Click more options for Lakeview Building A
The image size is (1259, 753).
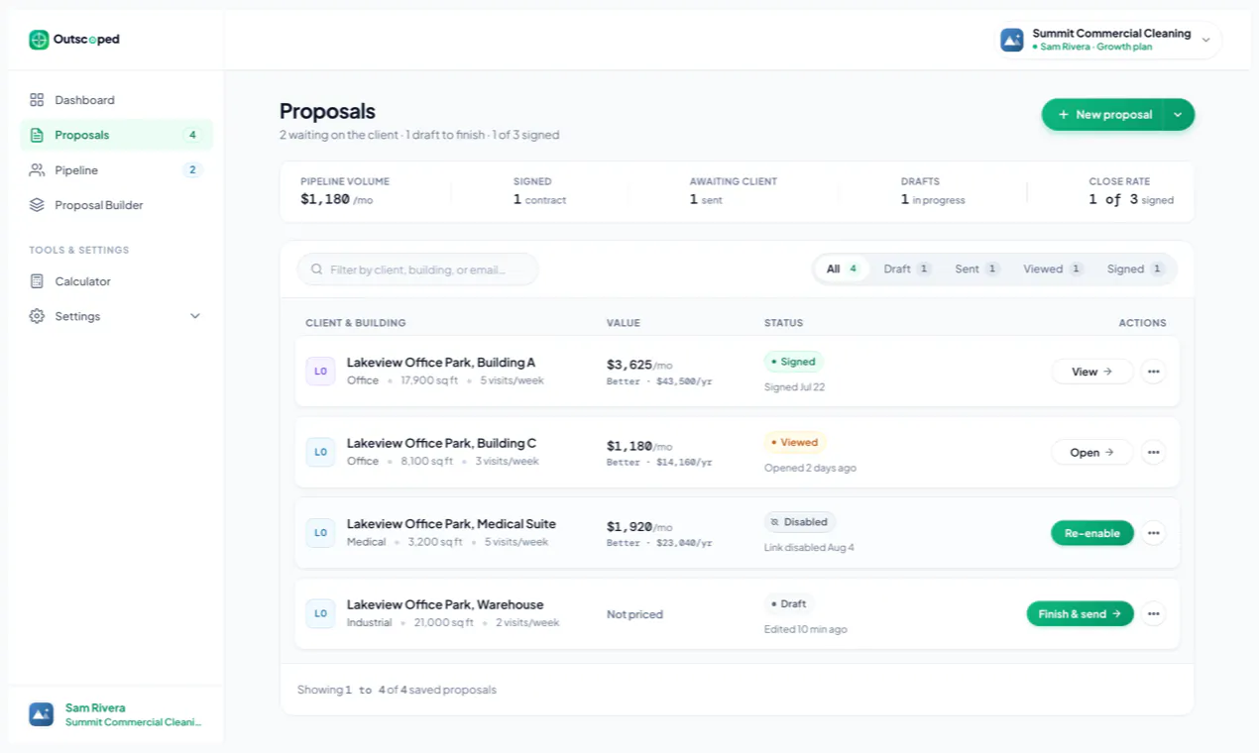pyautogui.click(x=1153, y=372)
